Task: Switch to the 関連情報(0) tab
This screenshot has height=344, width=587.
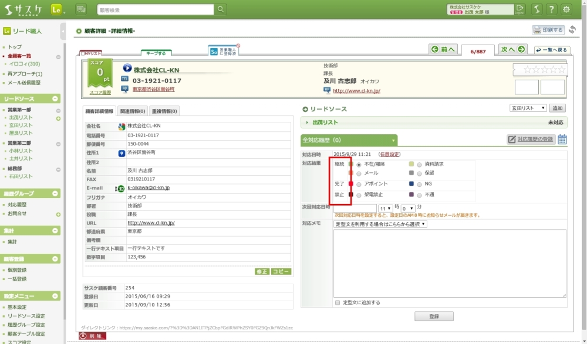Action: tap(133, 111)
